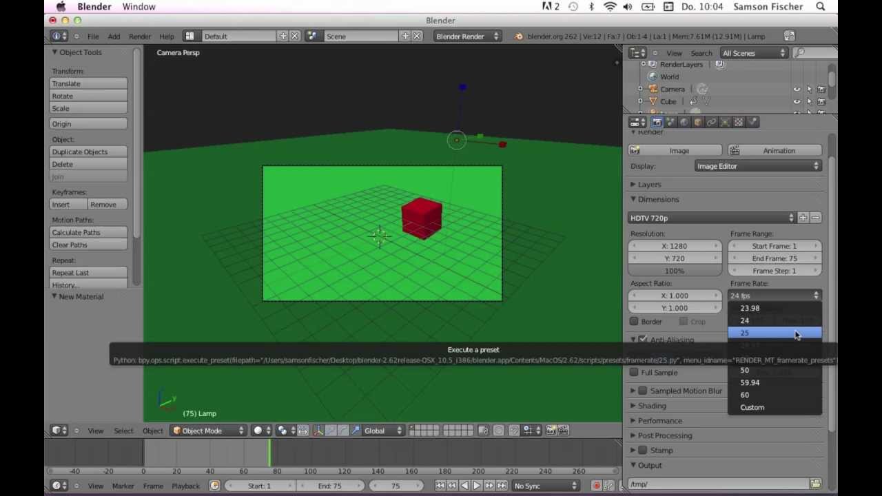Click the OpenGL render image icon in viewport header
This screenshot has width=882, height=496.
551,431
